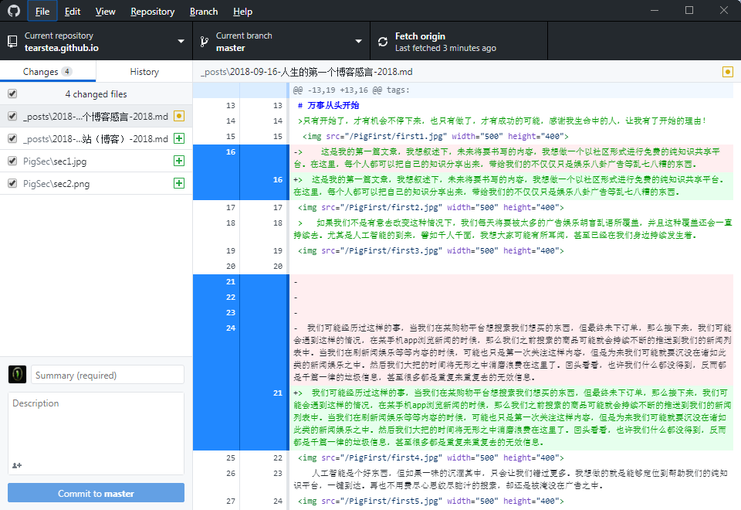
Task: Minimize the application window
Action: (x=655, y=10)
